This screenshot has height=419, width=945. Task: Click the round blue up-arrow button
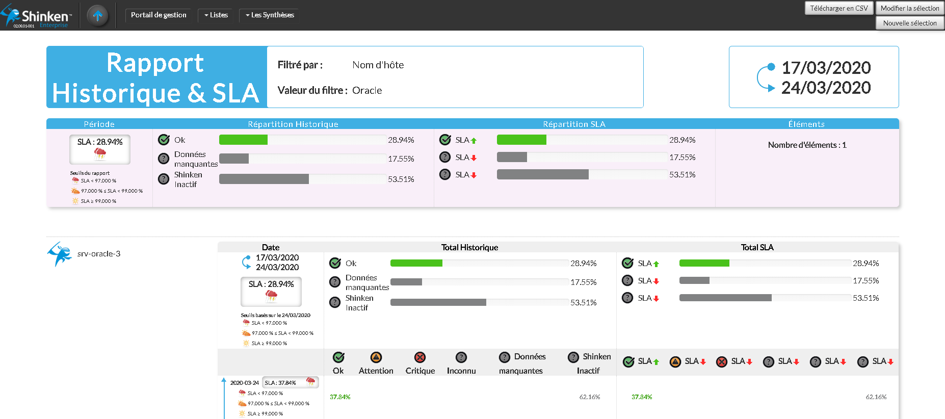point(98,15)
